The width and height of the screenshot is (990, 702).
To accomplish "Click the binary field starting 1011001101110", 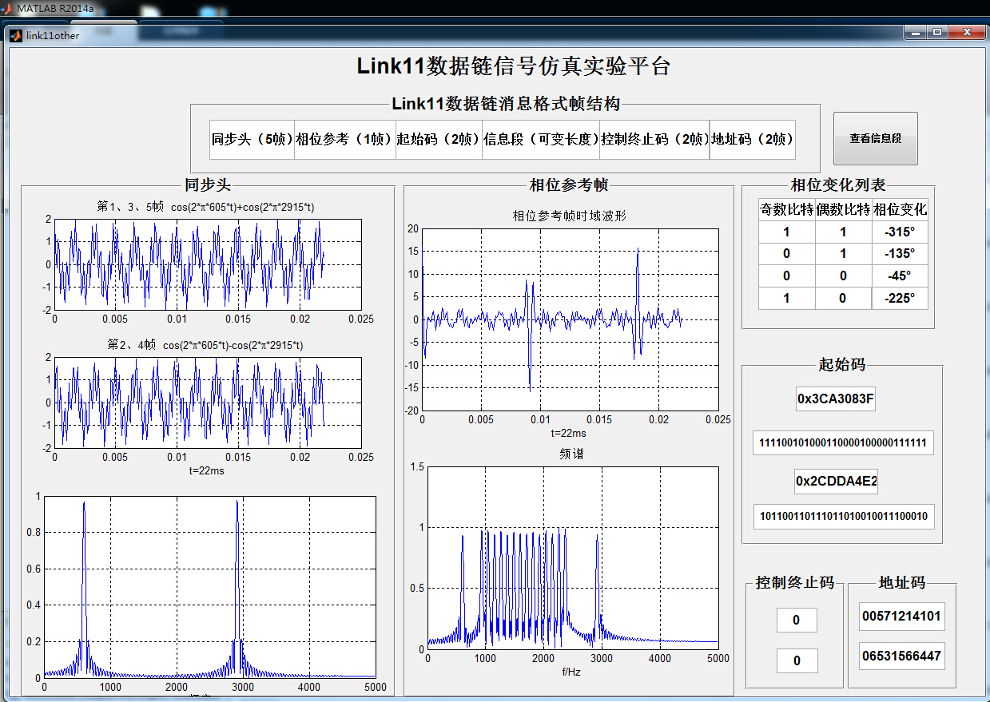I will tap(843, 516).
